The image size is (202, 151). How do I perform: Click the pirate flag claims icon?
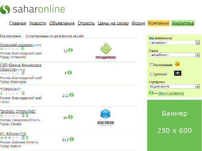coord(178,73)
